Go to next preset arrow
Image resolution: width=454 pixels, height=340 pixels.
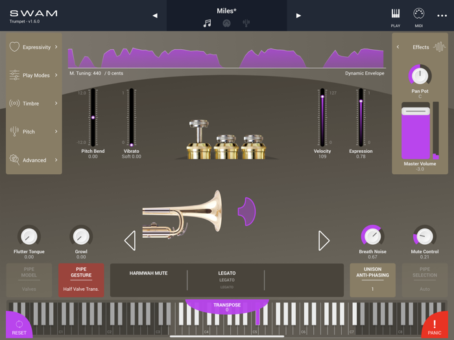click(298, 16)
